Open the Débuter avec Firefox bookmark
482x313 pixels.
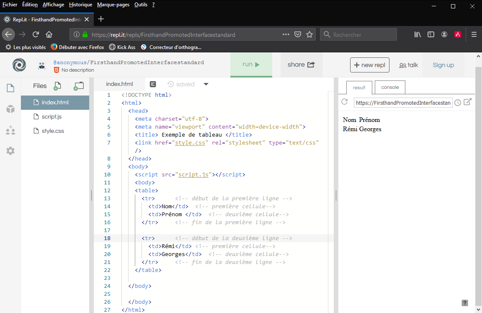77,47
